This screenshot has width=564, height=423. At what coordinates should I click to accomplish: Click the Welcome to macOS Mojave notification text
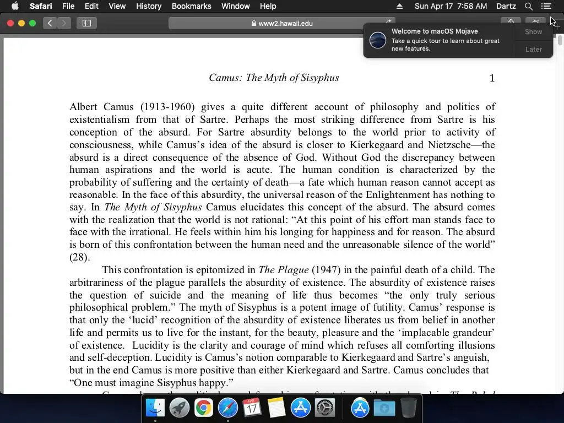(435, 31)
